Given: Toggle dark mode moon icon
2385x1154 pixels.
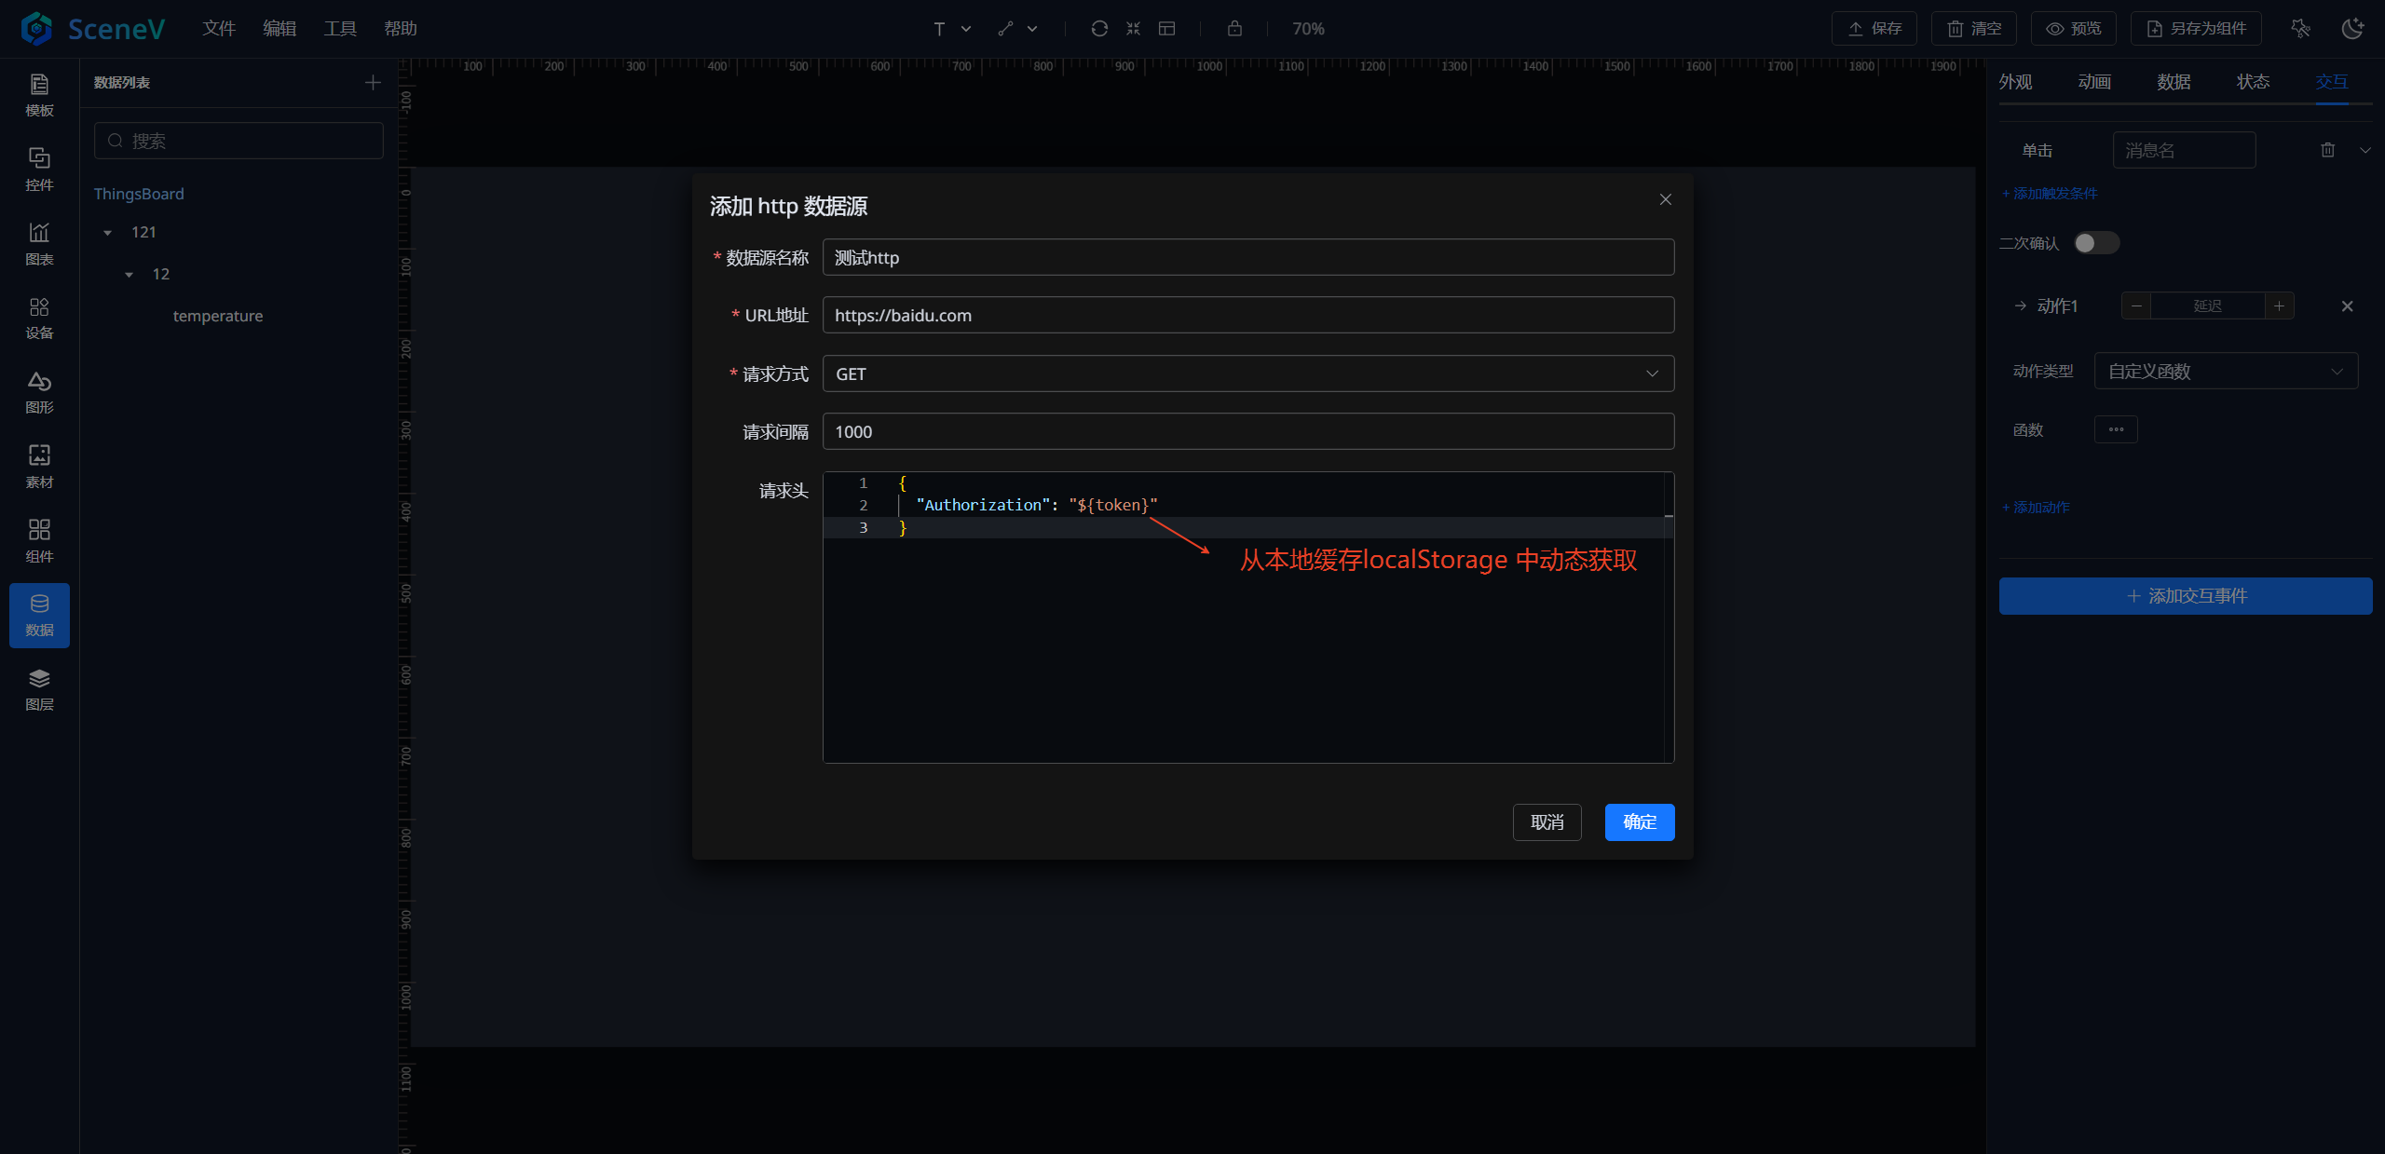Looking at the screenshot, I should 2352,29.
